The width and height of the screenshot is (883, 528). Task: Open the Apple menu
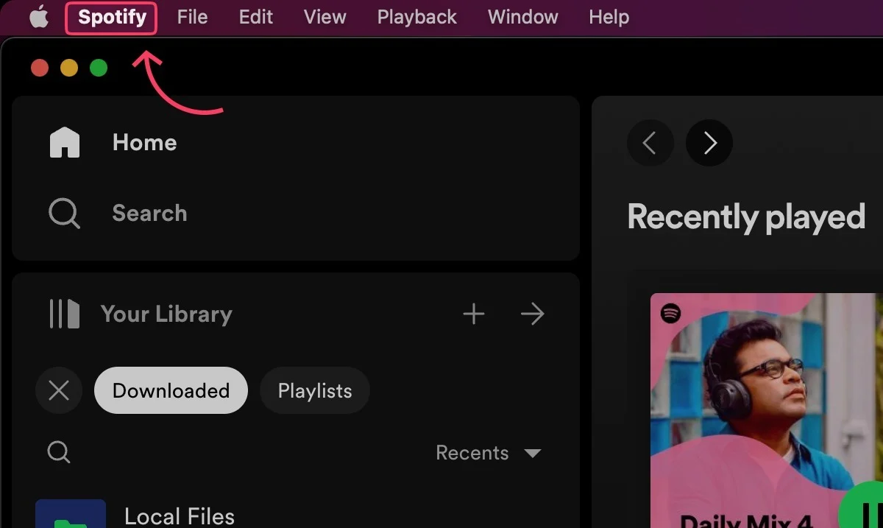(x=39, y=18)
